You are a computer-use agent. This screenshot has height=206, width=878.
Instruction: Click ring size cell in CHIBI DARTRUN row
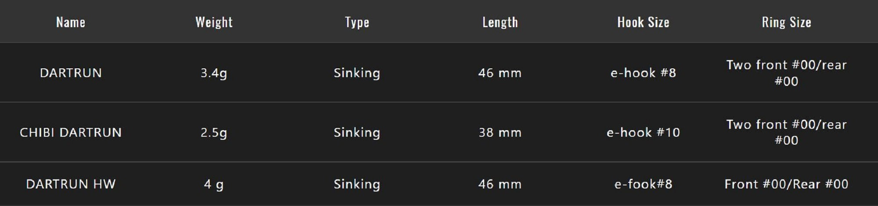point(786,132)
